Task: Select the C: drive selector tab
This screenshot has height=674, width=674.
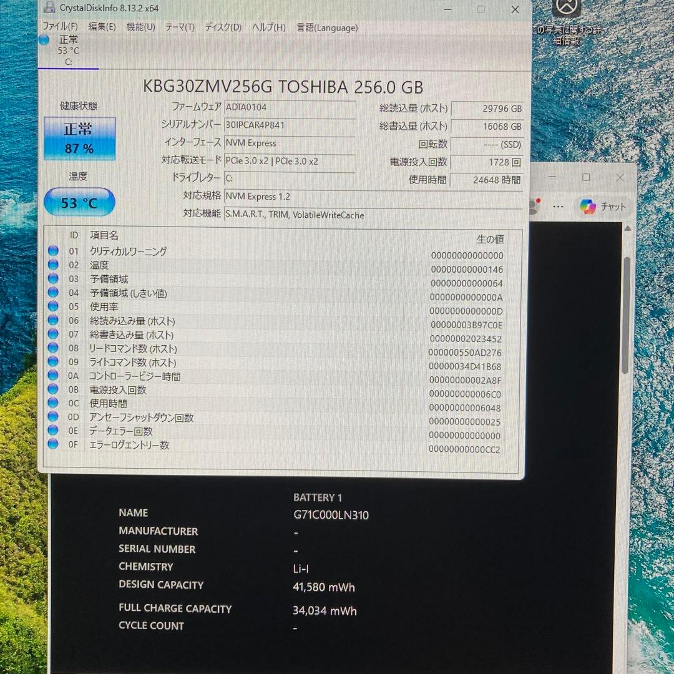Action: pos(68,50)
